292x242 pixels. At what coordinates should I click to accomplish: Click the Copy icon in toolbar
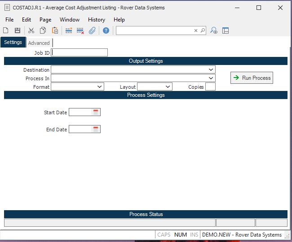click(43, 30)
